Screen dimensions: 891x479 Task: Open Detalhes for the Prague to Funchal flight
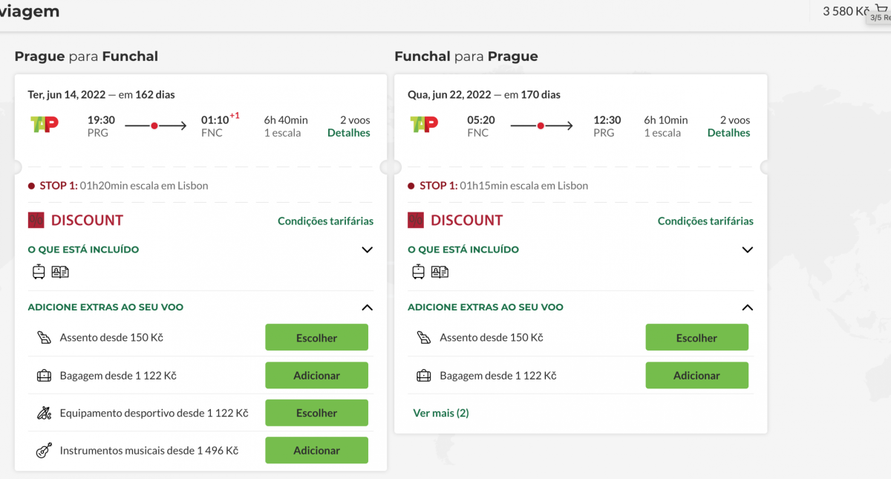(349, 133)
